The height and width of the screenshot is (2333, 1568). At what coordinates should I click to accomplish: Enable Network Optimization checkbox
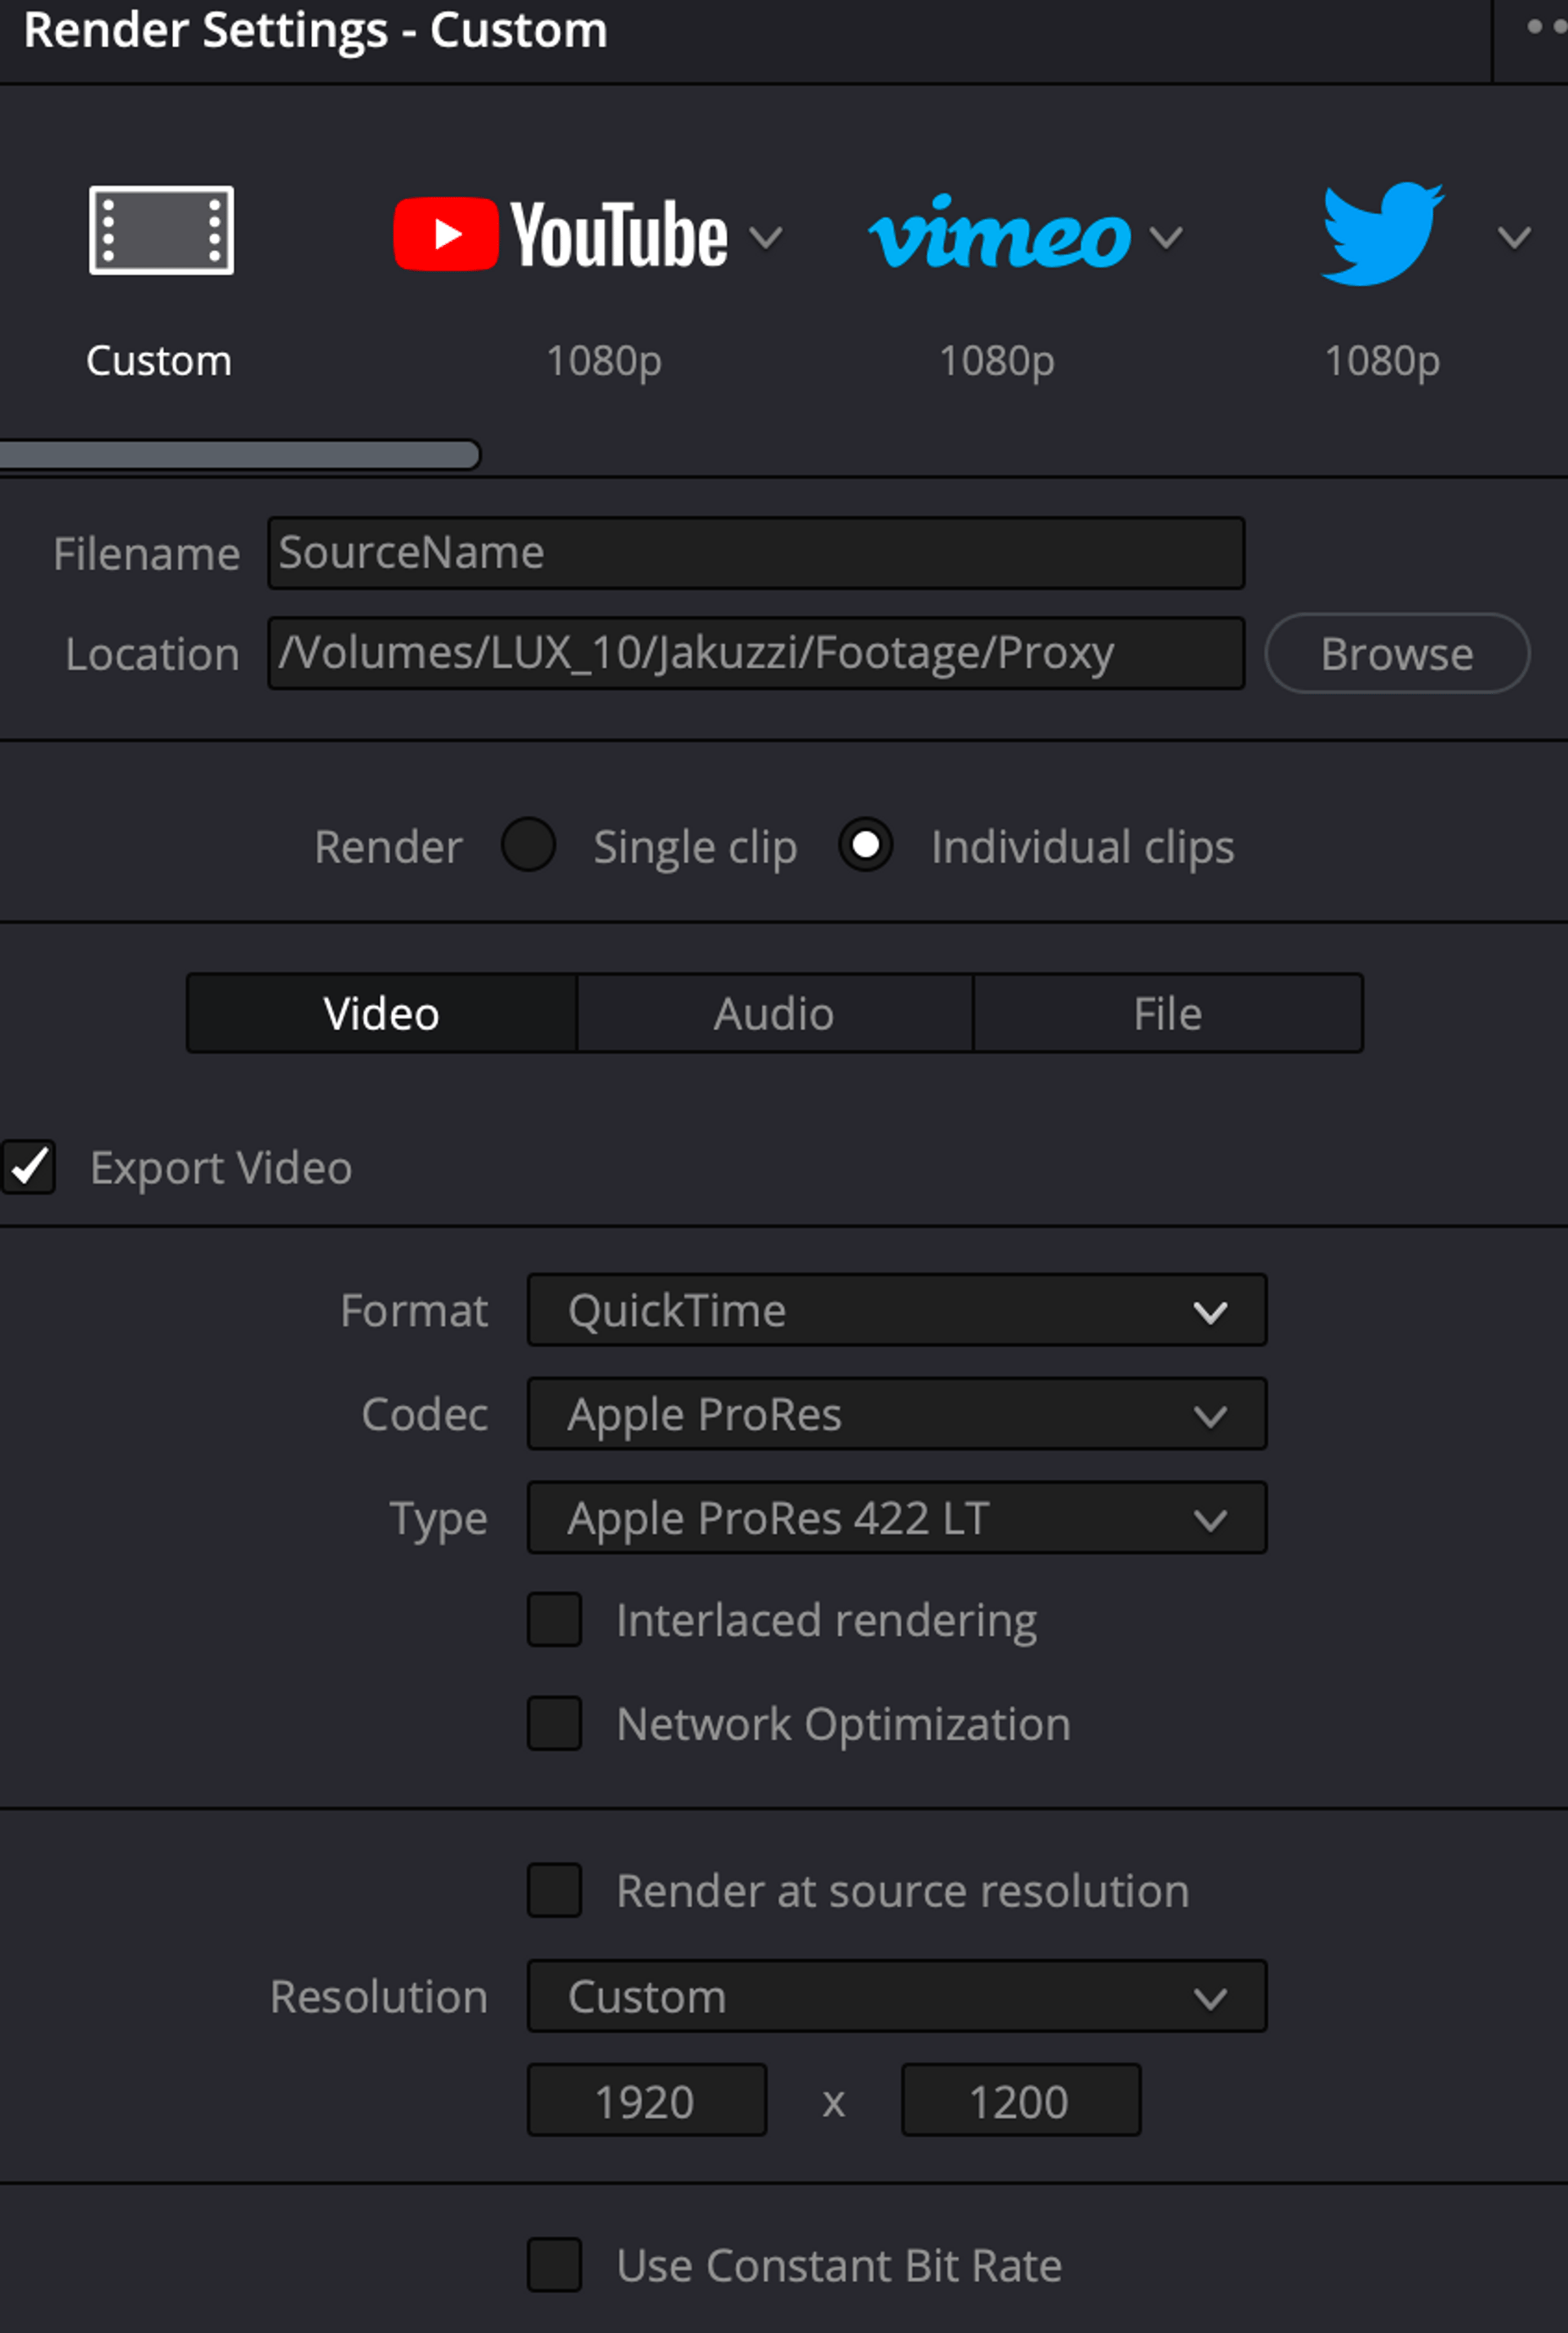[x=555, y=1723]
